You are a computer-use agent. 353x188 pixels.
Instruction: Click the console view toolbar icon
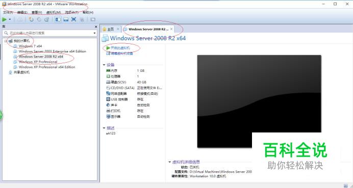(93, 19)
